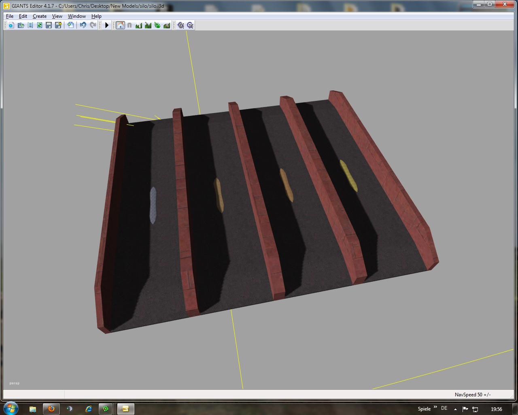Select terrain detail paint mode icon
Screen dimensions: 518x415
click(148, 25)
